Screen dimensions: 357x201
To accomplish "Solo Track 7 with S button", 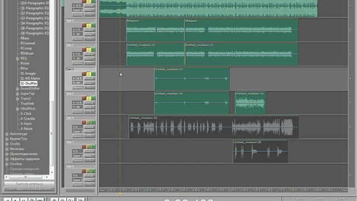I will coord(89,147).
